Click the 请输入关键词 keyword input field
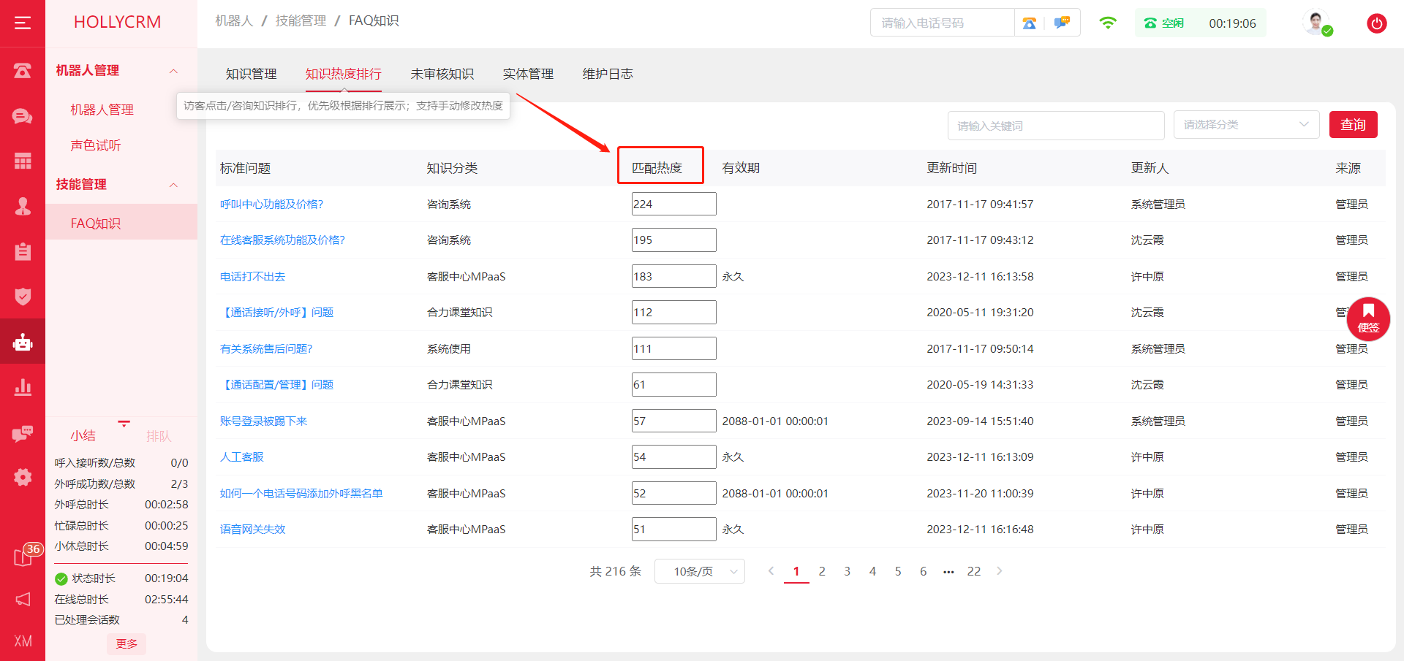1404x661 pixels. [x=1056, y=126]
